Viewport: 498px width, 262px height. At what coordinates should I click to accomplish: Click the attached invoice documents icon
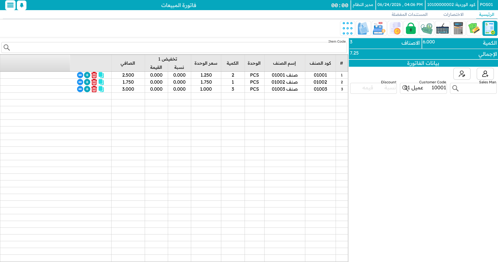click(x=363, y=28)
